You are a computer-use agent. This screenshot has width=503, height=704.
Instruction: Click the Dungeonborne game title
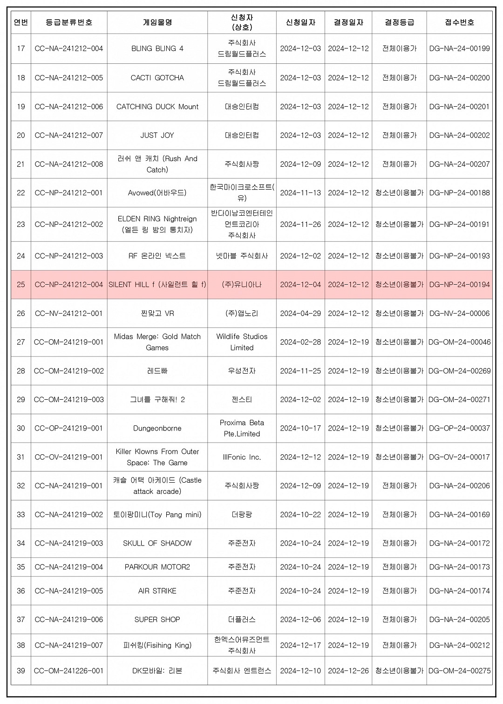coord(157,428)
